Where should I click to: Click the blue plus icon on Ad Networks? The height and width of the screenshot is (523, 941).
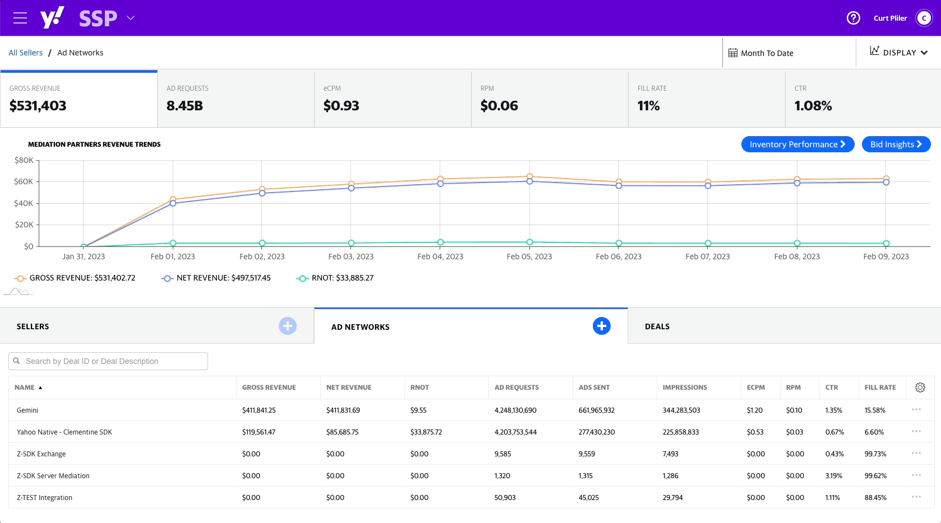pyautogui.click(x=602, y=326)
